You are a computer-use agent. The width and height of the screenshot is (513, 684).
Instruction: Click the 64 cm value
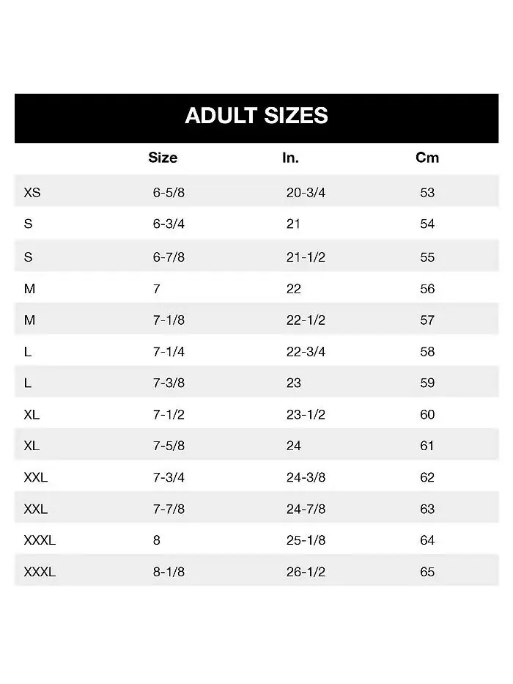pos(427,540)
